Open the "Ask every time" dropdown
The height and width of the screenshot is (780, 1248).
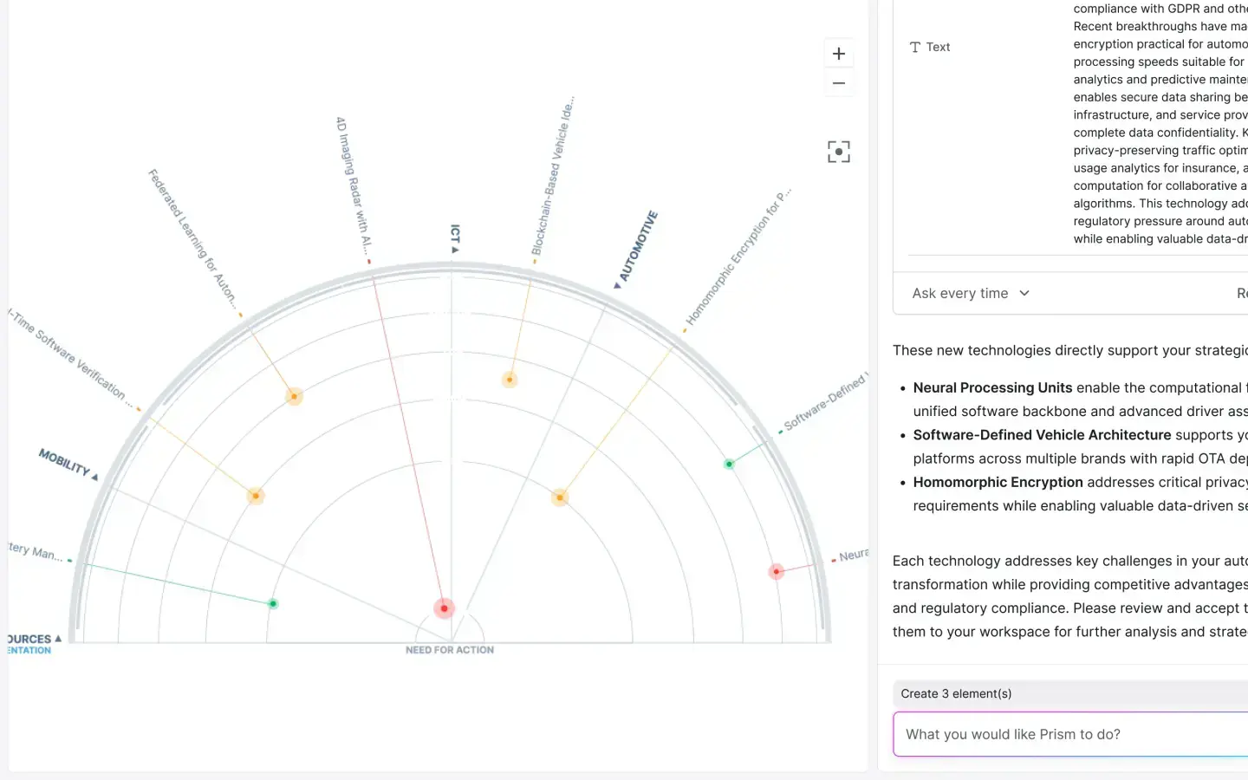click(970, 293)
